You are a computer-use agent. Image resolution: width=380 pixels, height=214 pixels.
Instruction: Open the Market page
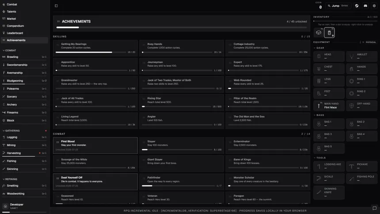pyautogui.click(x=24, y=19)
